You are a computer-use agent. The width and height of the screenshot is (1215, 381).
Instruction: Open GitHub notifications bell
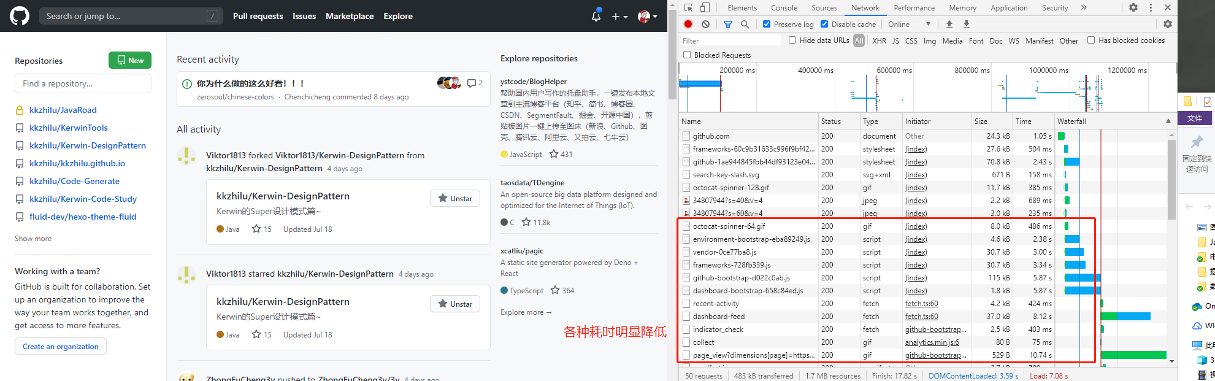(596, 16)
